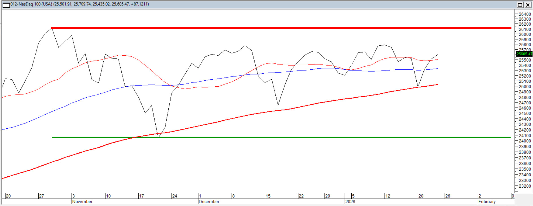Click the 24 date marker on time axis

[175, 196]
